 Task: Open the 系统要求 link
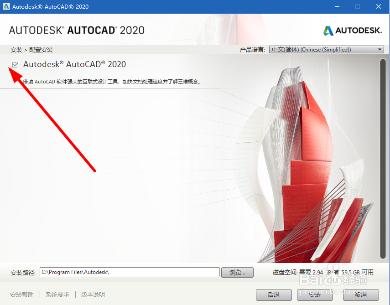point(57,295)
